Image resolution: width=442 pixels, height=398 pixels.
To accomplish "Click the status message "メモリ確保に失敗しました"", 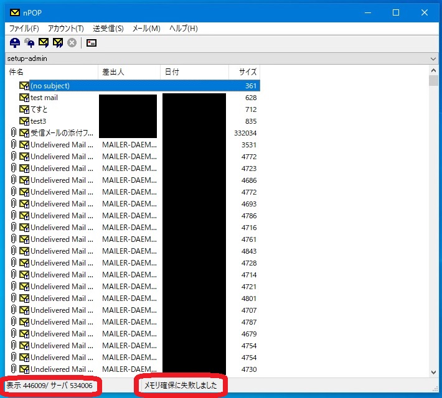I will [x=181, y=386].
